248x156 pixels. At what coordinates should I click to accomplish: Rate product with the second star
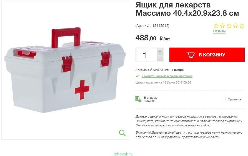pos(222,26)
